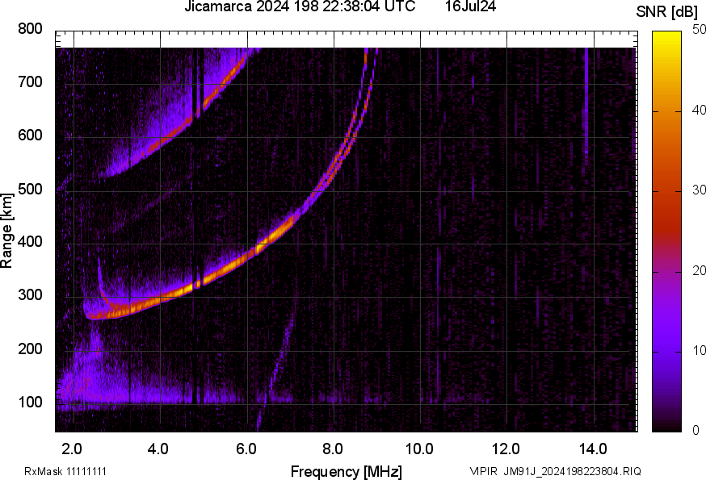Click colorbar tick label '20'
The image size is (706, 480).
[x=699, y=270]
